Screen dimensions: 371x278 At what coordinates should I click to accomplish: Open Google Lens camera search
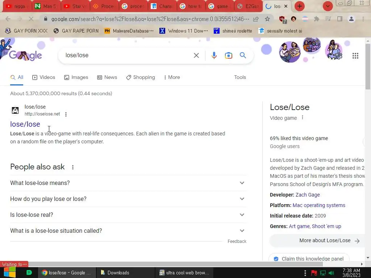tap(228, 55)
